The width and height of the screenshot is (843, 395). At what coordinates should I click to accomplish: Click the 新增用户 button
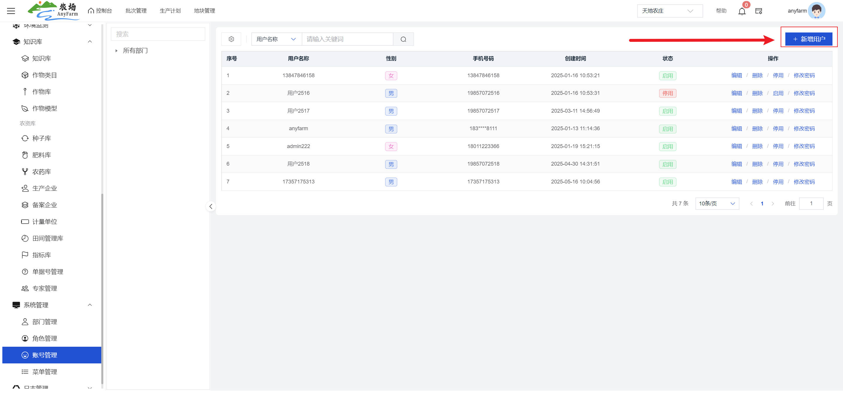point(808,39)
